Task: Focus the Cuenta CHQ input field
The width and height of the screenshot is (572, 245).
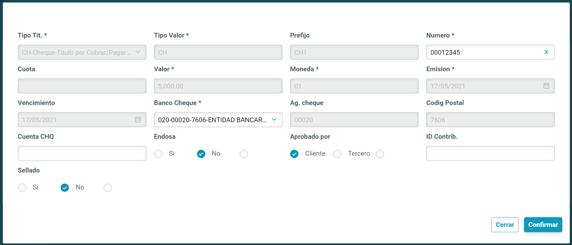Action: (82, 153)
